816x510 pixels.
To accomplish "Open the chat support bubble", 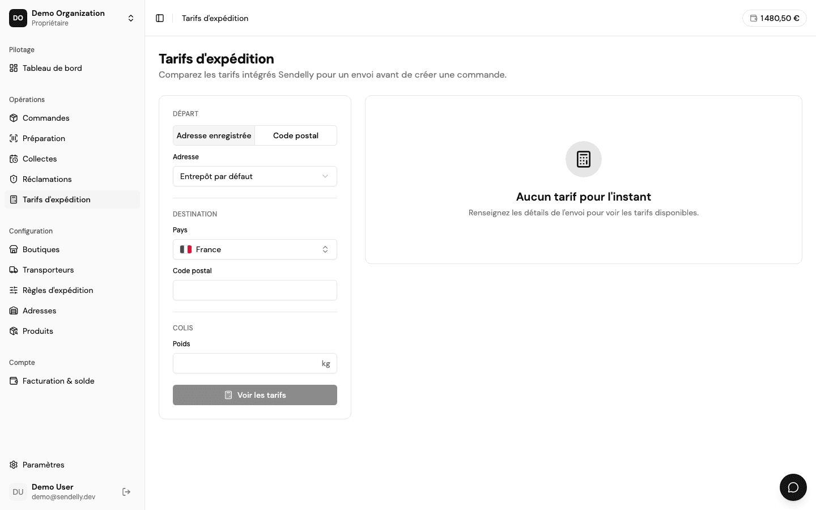I will tap(793, 487).
